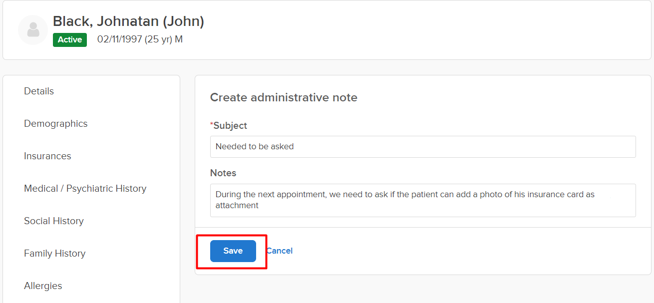Image resolution: width=654 pixels, height=303 pixels.
Task: Click the Subject field label
Action: [230, 126]
